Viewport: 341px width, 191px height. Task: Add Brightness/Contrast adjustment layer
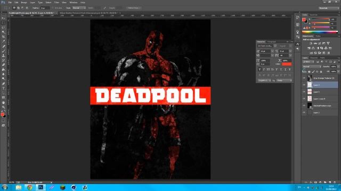pyautogui.click(x=311, y=44)
